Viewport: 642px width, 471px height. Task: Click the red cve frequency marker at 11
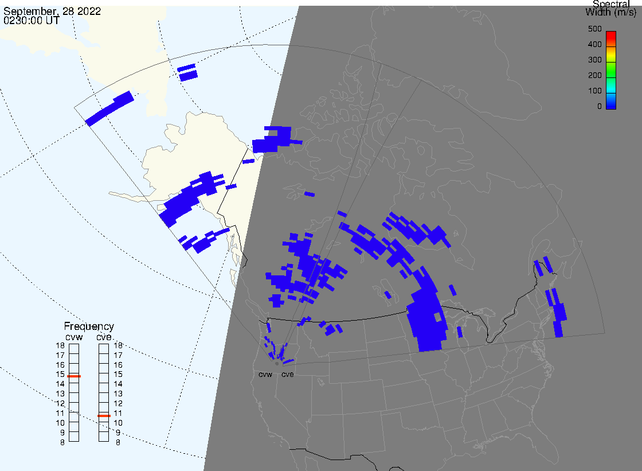pyautogui.click(x=104, y=416)
